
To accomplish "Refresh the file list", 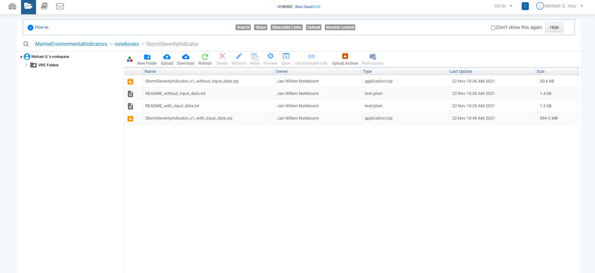I will (x=205, y=59).
